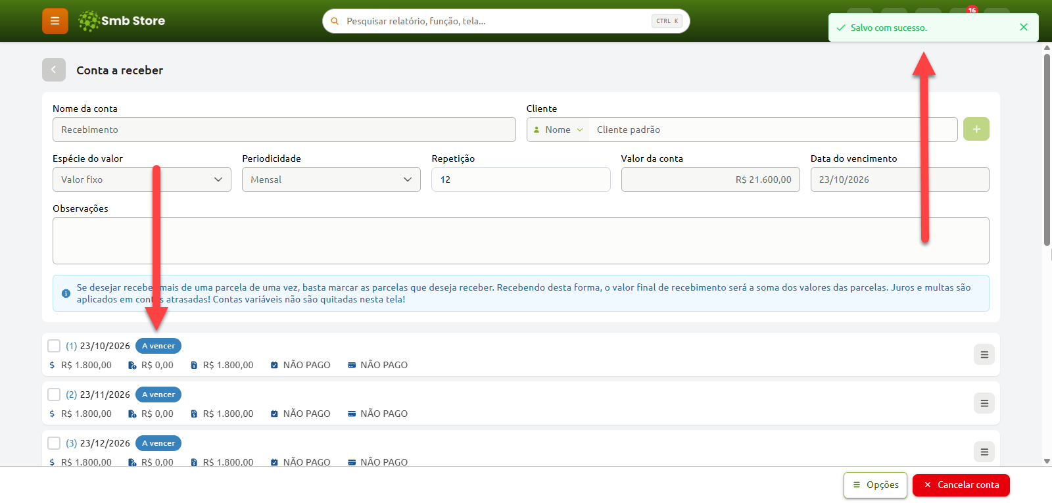Click the Data do vencimento field
The height and width of the screenshot is (503, 1052).
[x=900, y=180]
